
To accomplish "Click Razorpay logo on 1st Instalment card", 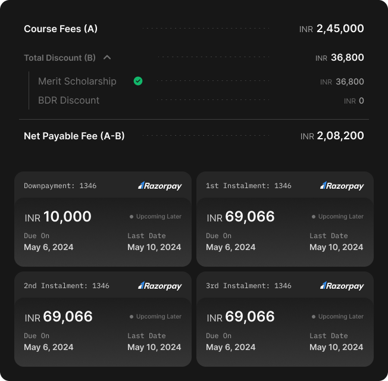I will click(342, 186).
